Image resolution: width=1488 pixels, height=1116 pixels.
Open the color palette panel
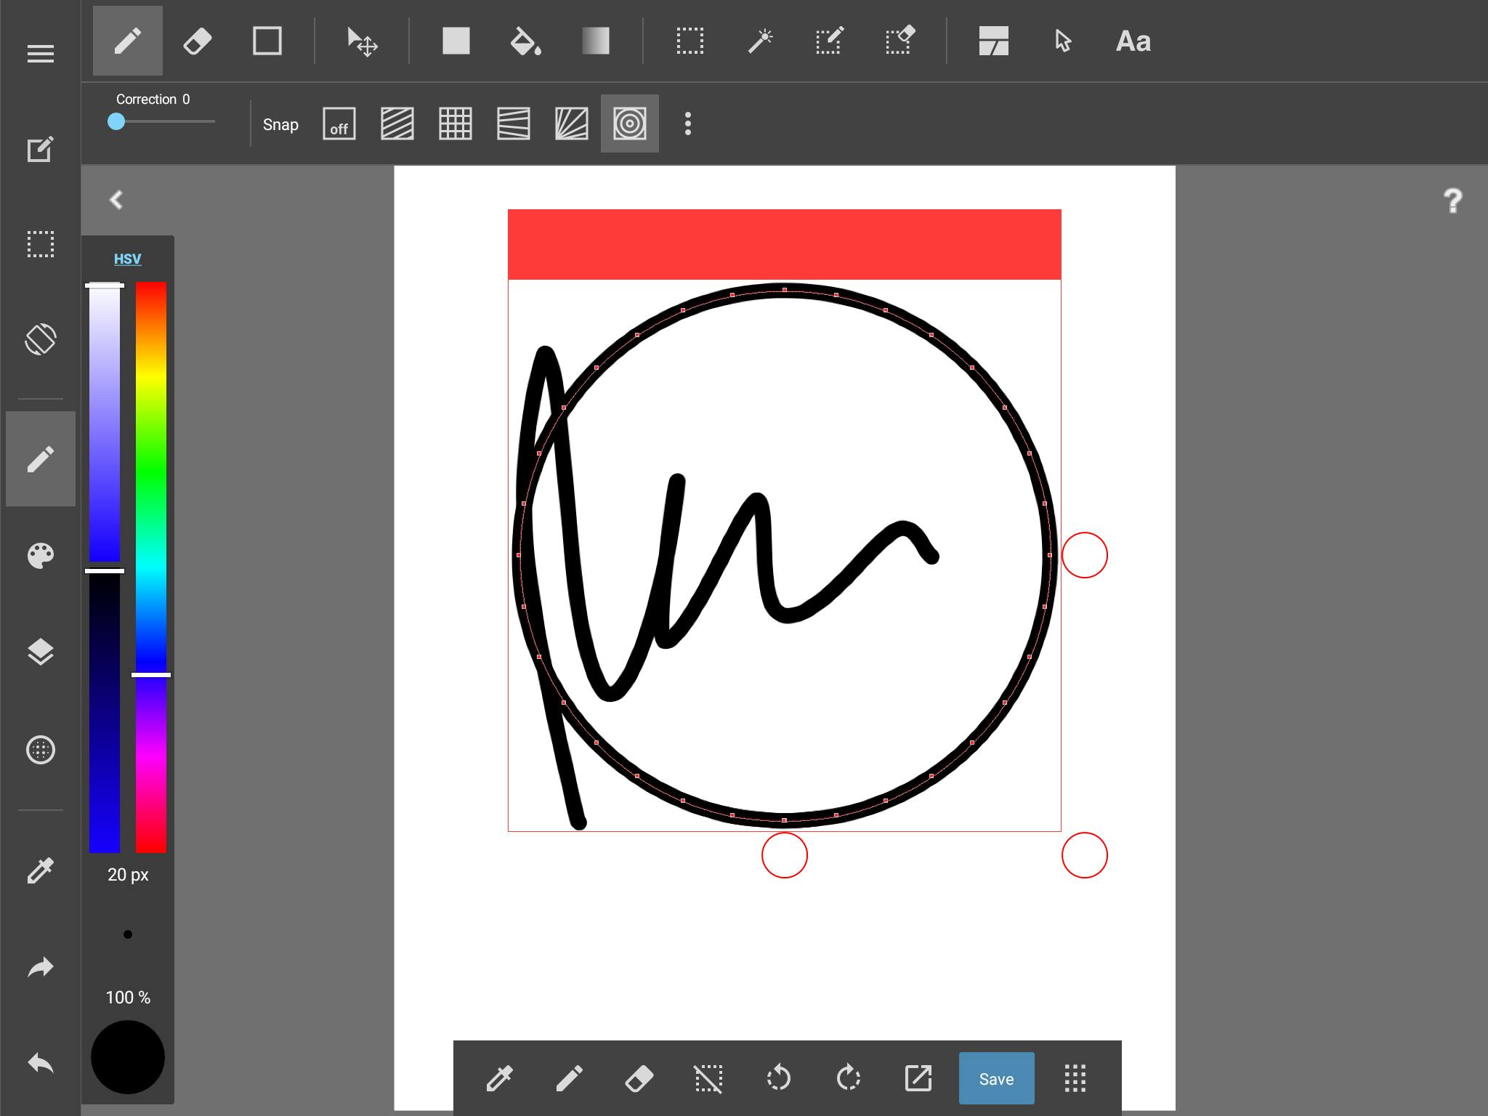click(x=41, y=556)
